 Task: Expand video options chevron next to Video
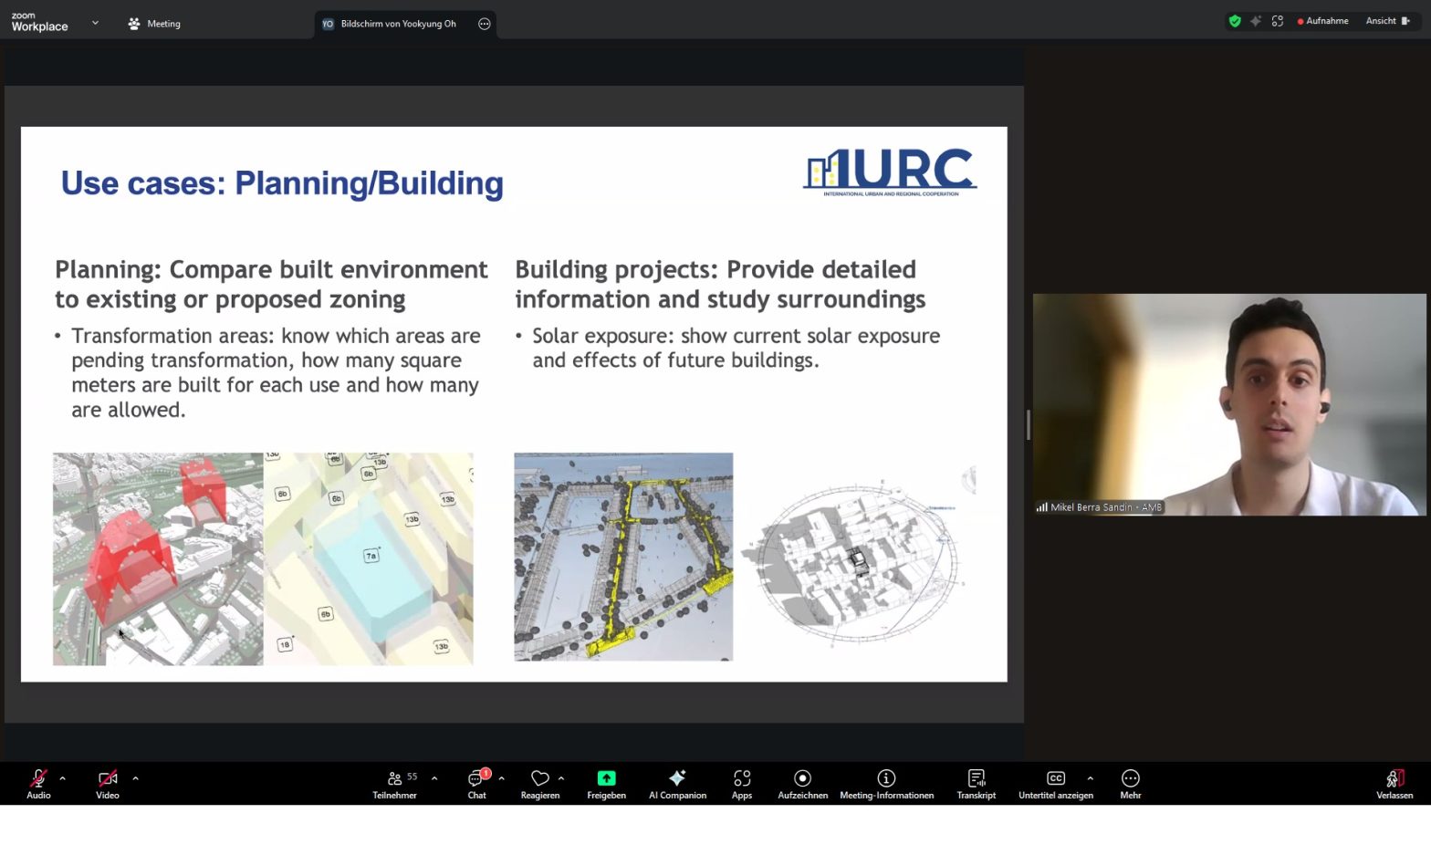135,778
